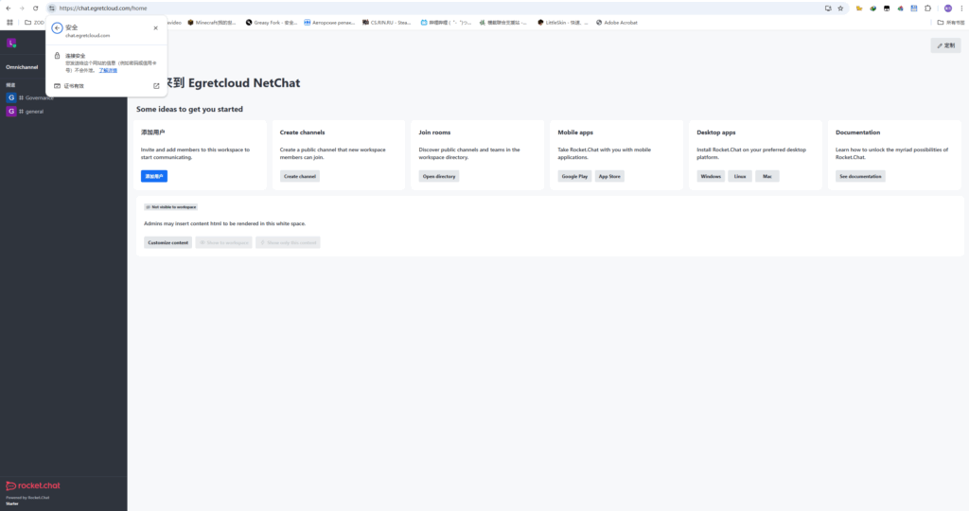Screen dimensions: 969x511
Task: Click the 'Mobile apps' card title
Action: tap(575, 132)
